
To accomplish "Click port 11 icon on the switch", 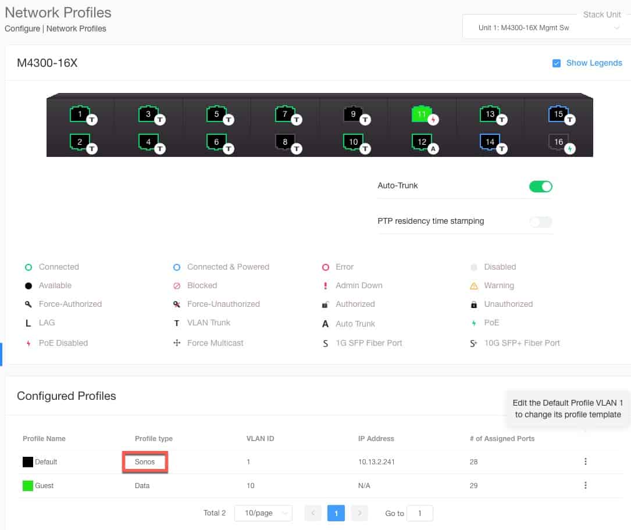I will (422, 114).
